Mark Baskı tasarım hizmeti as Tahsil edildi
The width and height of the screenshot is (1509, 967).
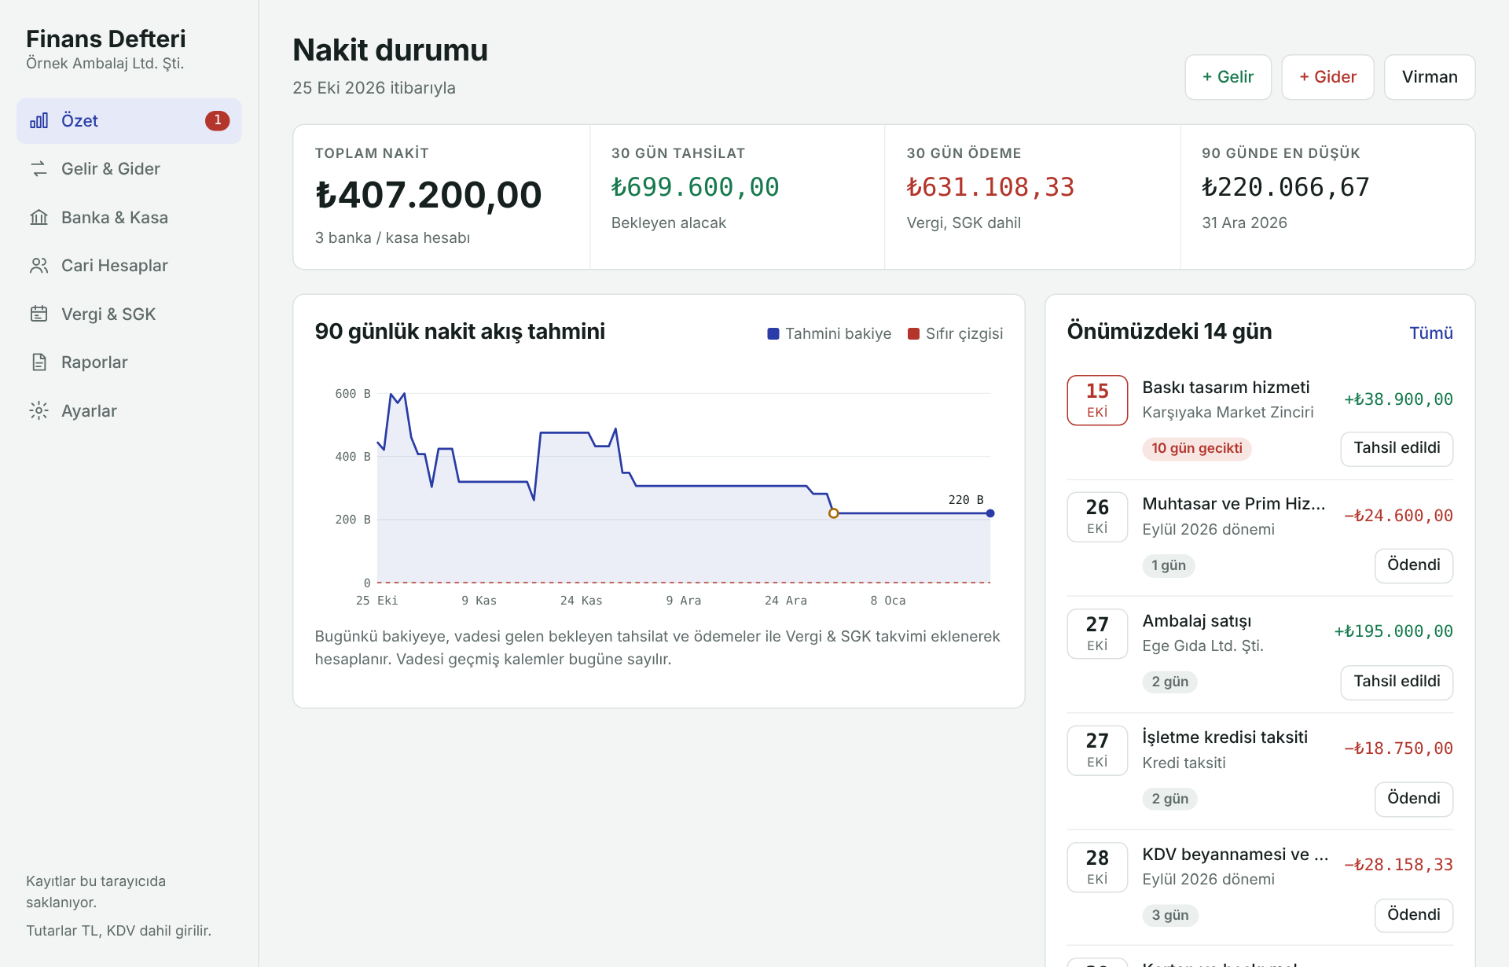[1397, 448]
